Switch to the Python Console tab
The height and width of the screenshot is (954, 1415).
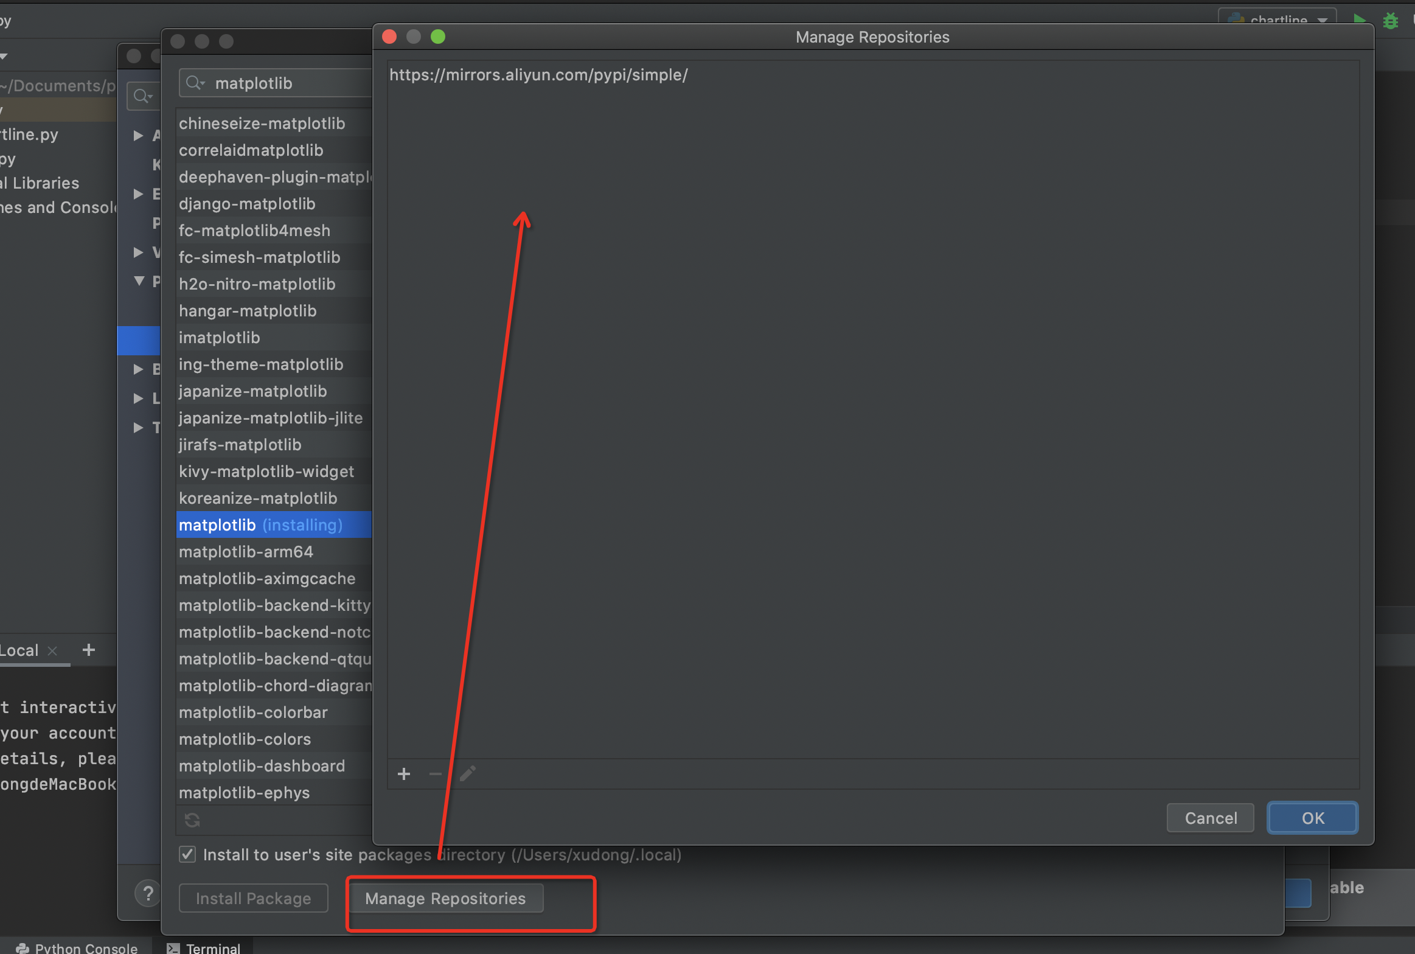[77, 947]
